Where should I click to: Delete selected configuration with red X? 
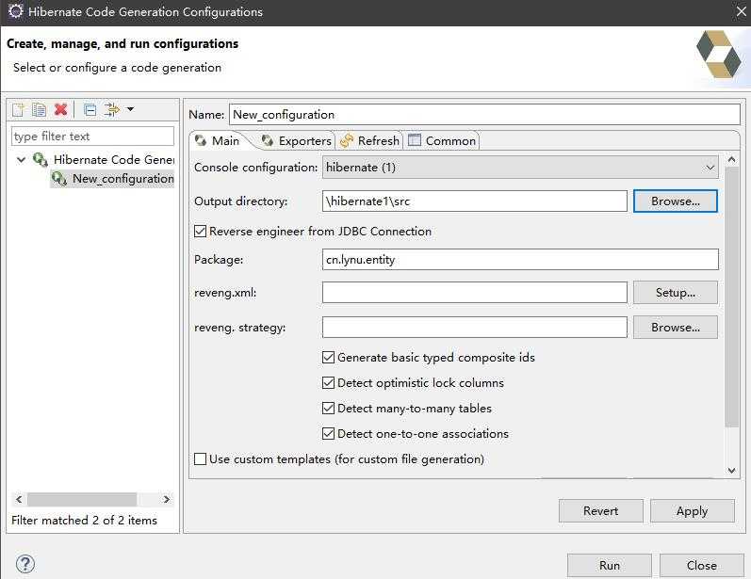click(x=61, y=109)
